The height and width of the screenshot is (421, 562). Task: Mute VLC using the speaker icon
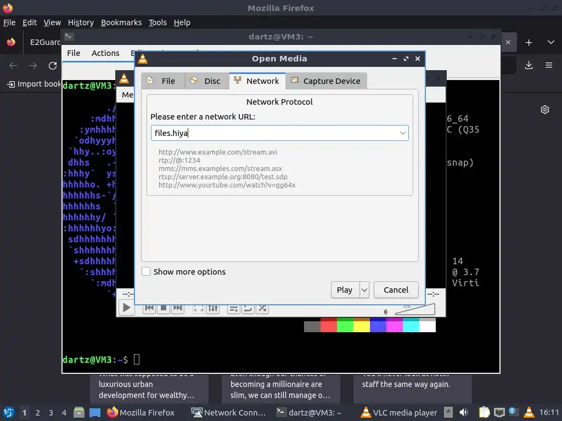(386, 312)
